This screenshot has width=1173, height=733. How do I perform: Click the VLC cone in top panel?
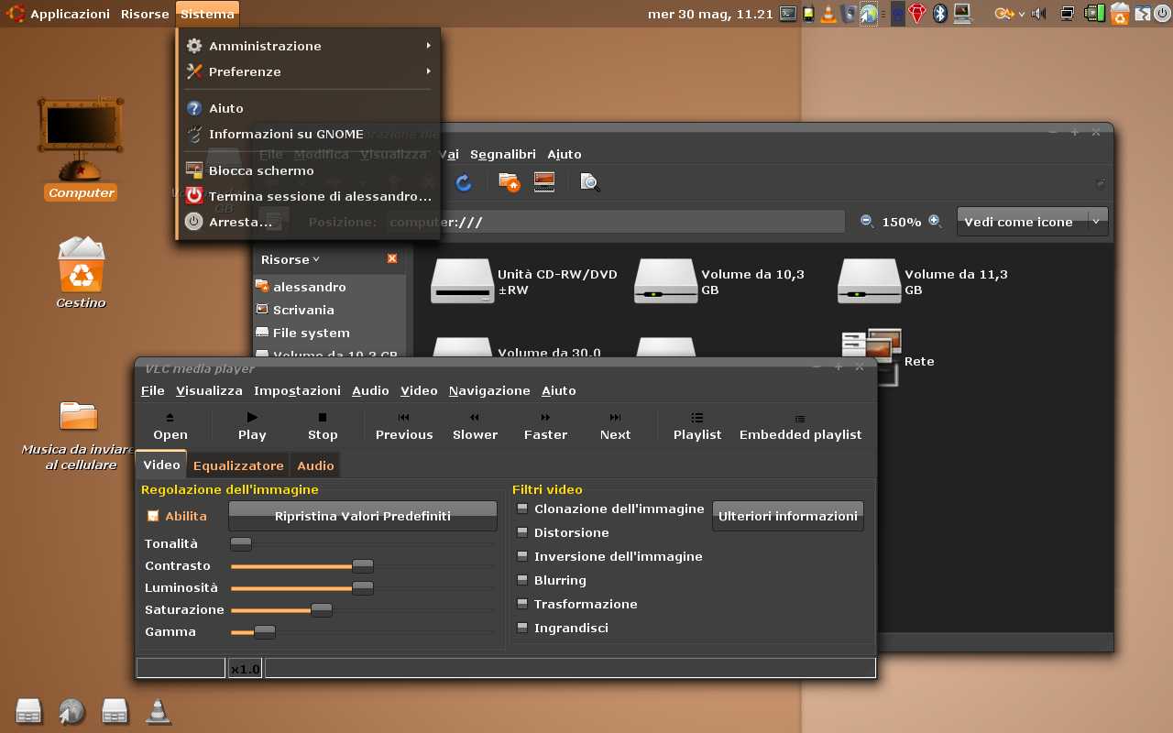[828, 13]
